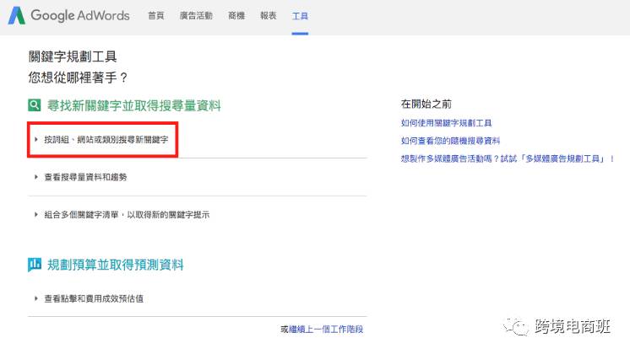
Task: Expand 組合多個關鍵字清單 option
Action: pyautogui.click(x=122, y=214)
